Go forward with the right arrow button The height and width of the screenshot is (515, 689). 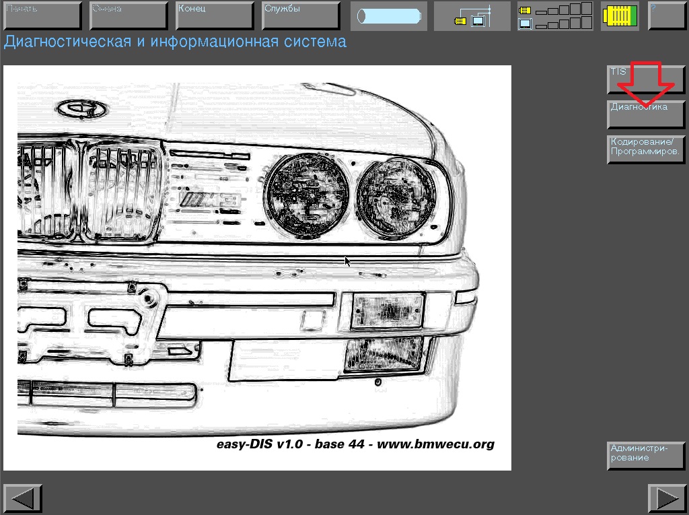tap(667, 498)
